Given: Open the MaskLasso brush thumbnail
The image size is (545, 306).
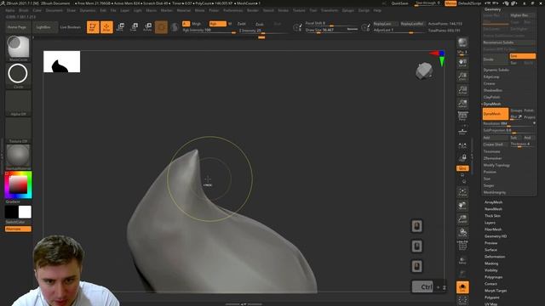Looking at the screenshot, I should coord(18,48).
